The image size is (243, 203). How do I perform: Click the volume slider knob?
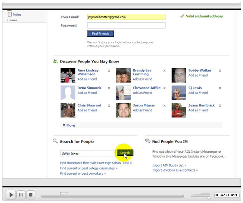pyautogui.click(x=209, y=198)
